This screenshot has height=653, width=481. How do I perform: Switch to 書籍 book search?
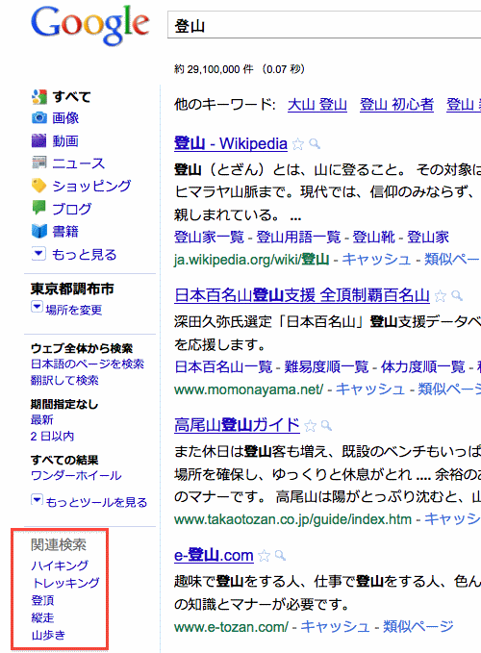pyautogui.click(x=65, y=231)
